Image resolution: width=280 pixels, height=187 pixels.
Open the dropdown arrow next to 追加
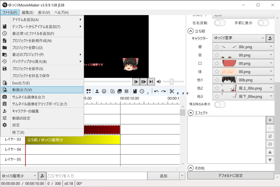click(182, 176)
